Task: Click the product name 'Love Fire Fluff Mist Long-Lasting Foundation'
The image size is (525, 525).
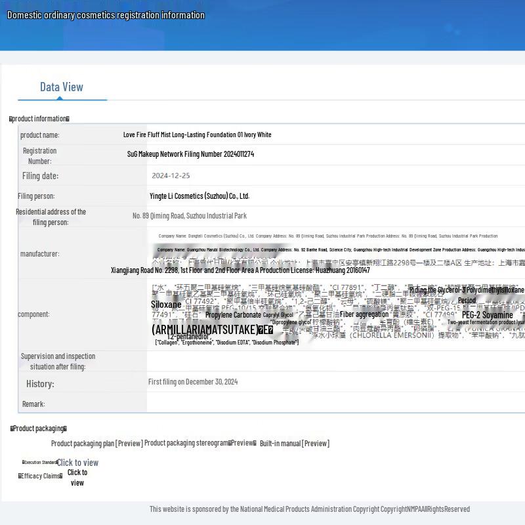Action: (x=198, y=135)
